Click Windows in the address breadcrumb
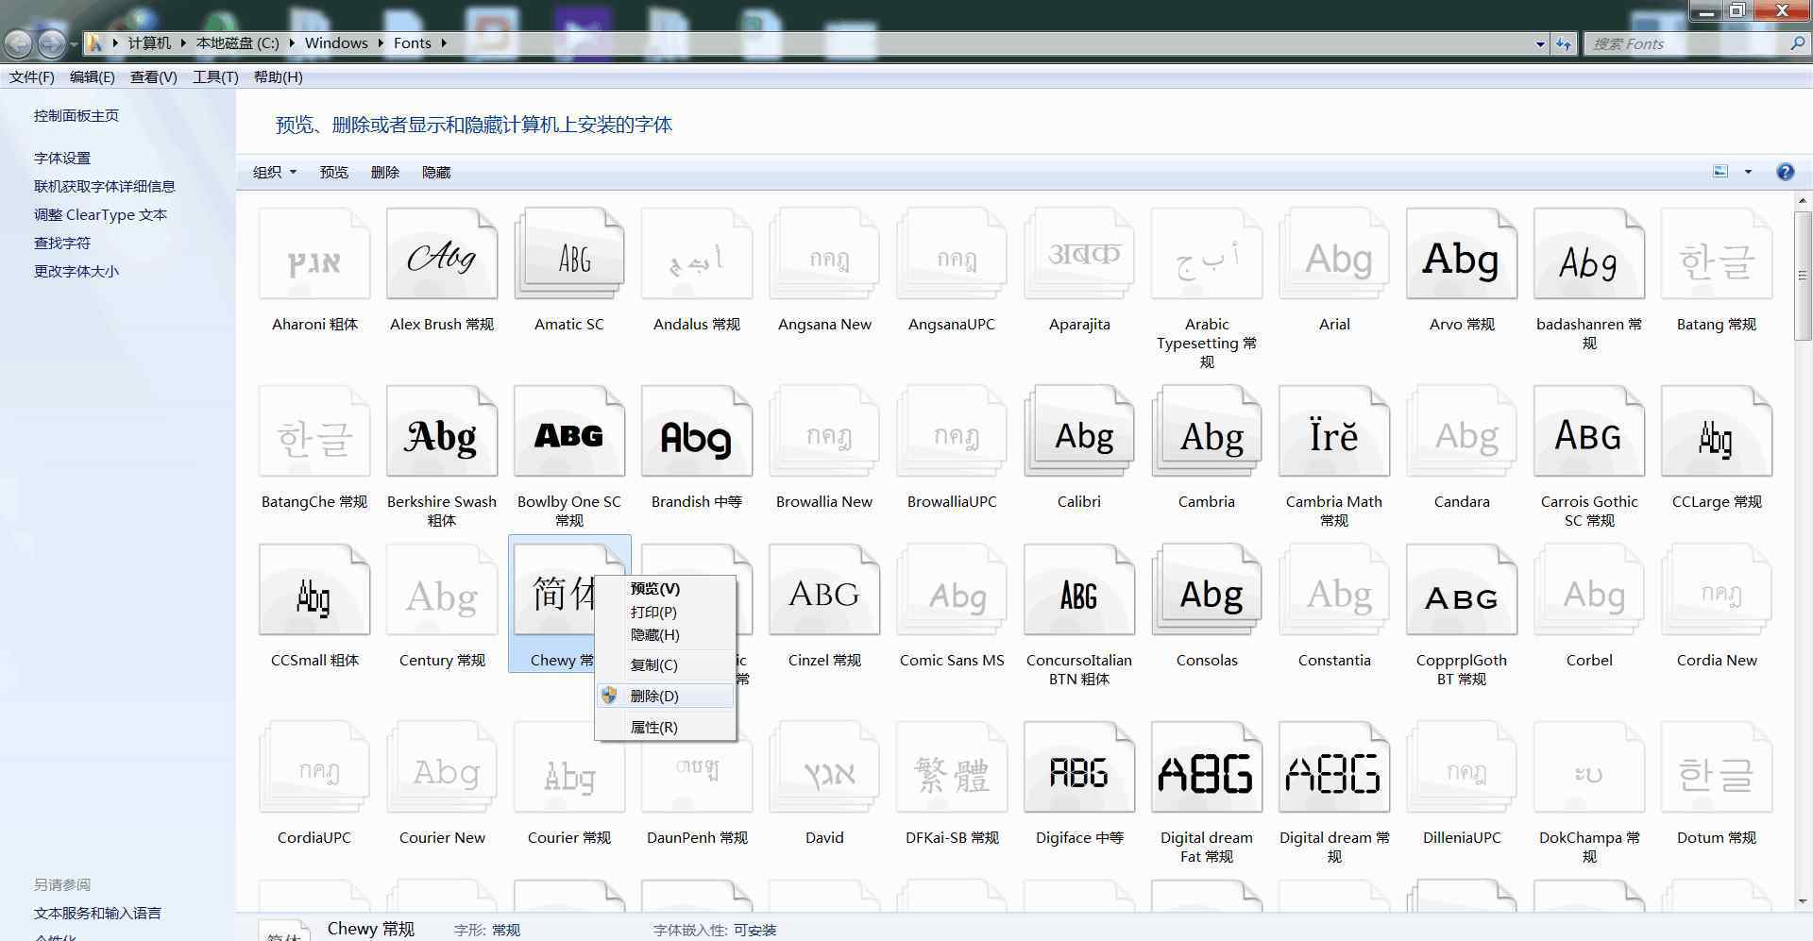Viewport: 1813px width, 941px height. [x=336, y=43]
